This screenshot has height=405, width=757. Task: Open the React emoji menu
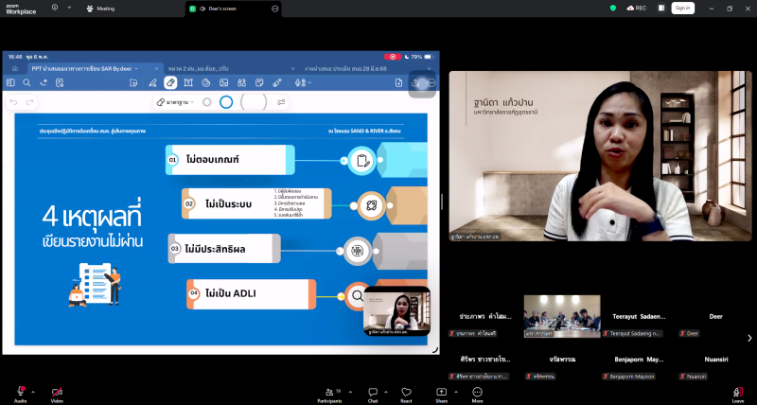point(406,395)
